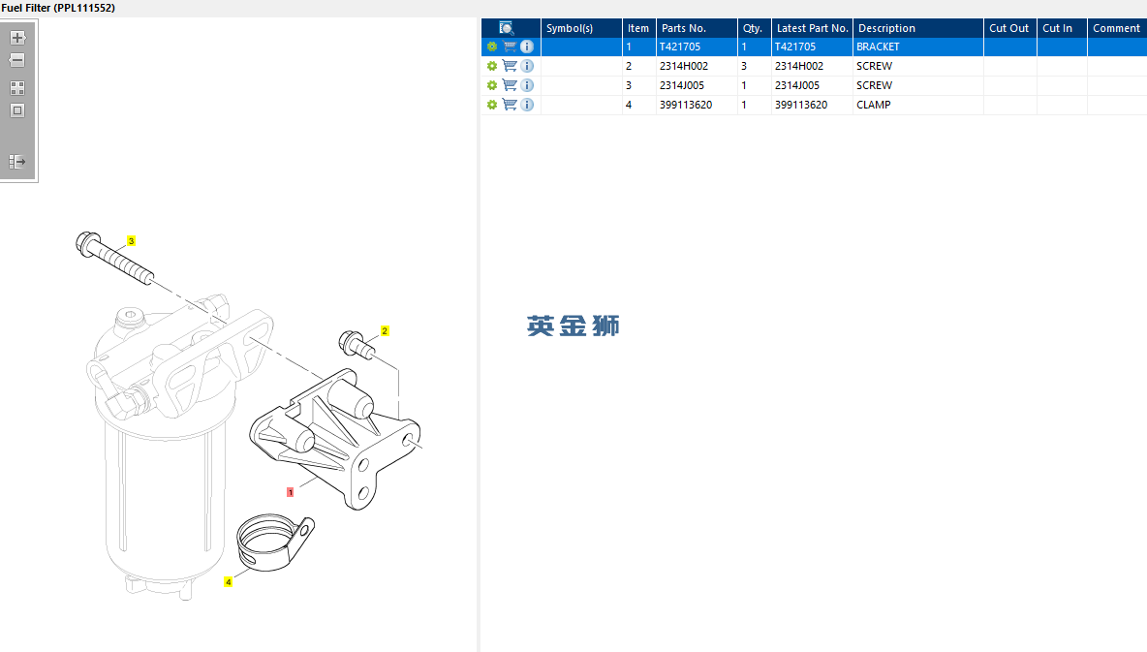Viewport: 1147px width, 652px height.
Task: Sort by Parts No. column header
Action: pos(697,28)
